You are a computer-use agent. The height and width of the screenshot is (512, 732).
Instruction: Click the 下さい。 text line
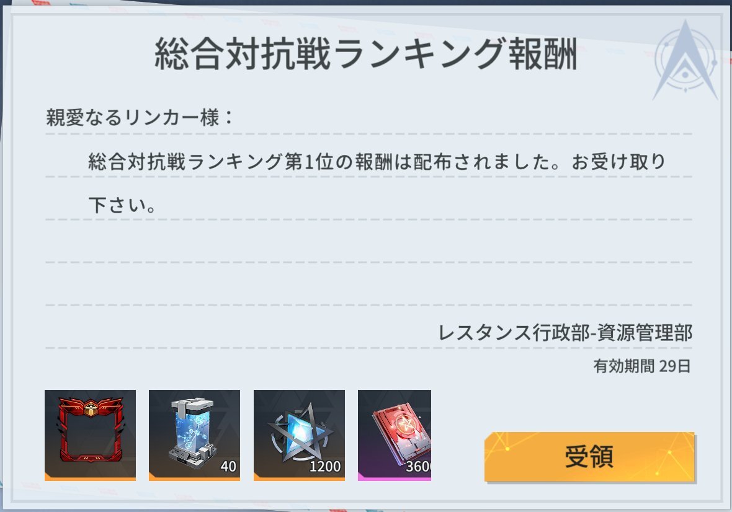tap(122, 205)
